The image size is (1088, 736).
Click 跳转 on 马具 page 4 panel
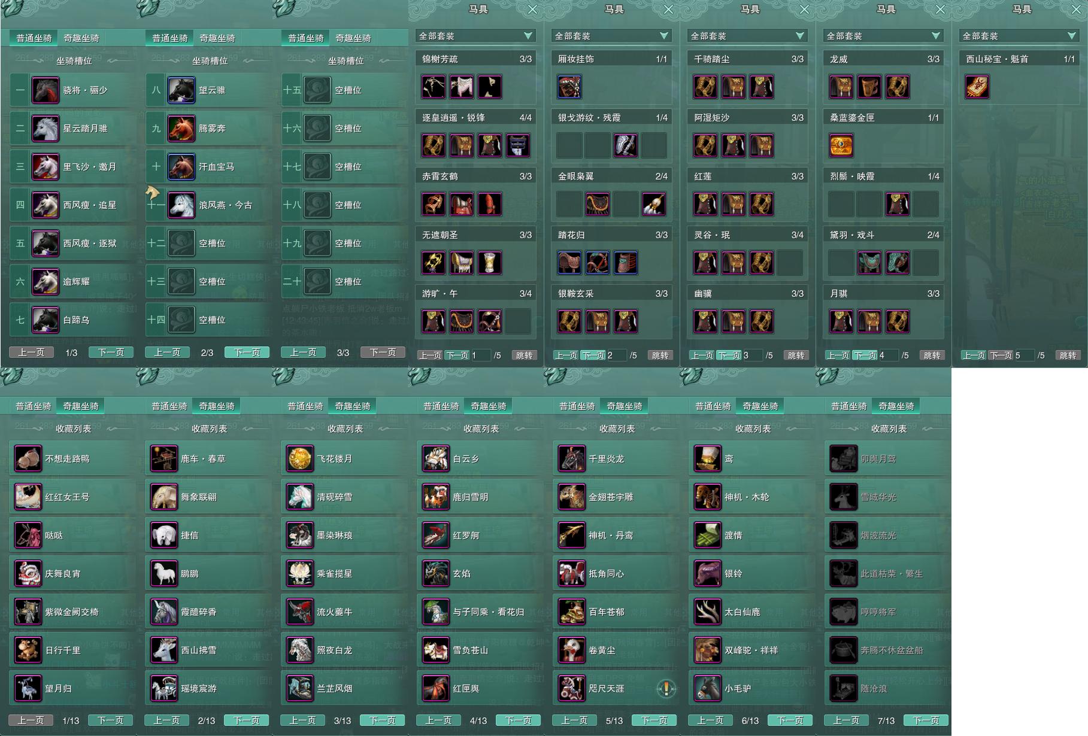click(x=932, y=355)
